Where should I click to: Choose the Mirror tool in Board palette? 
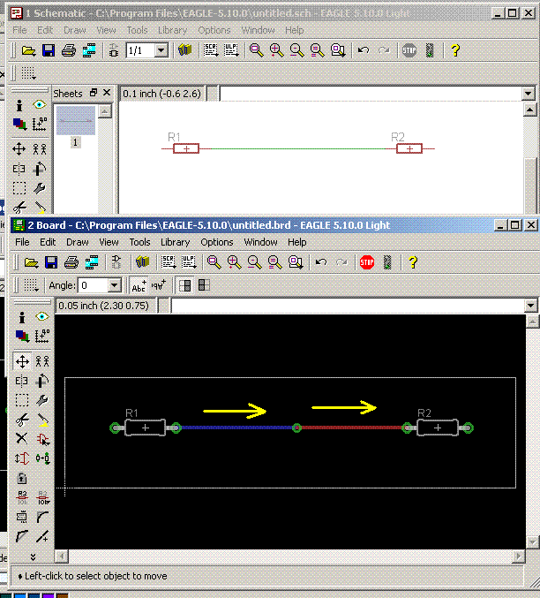click(x=22, y=381)
